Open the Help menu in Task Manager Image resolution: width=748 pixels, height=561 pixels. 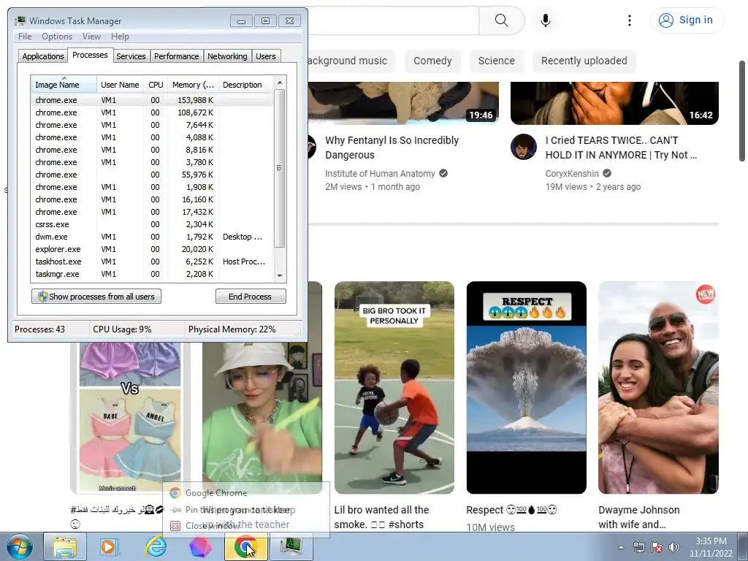(x=120, y=37)
